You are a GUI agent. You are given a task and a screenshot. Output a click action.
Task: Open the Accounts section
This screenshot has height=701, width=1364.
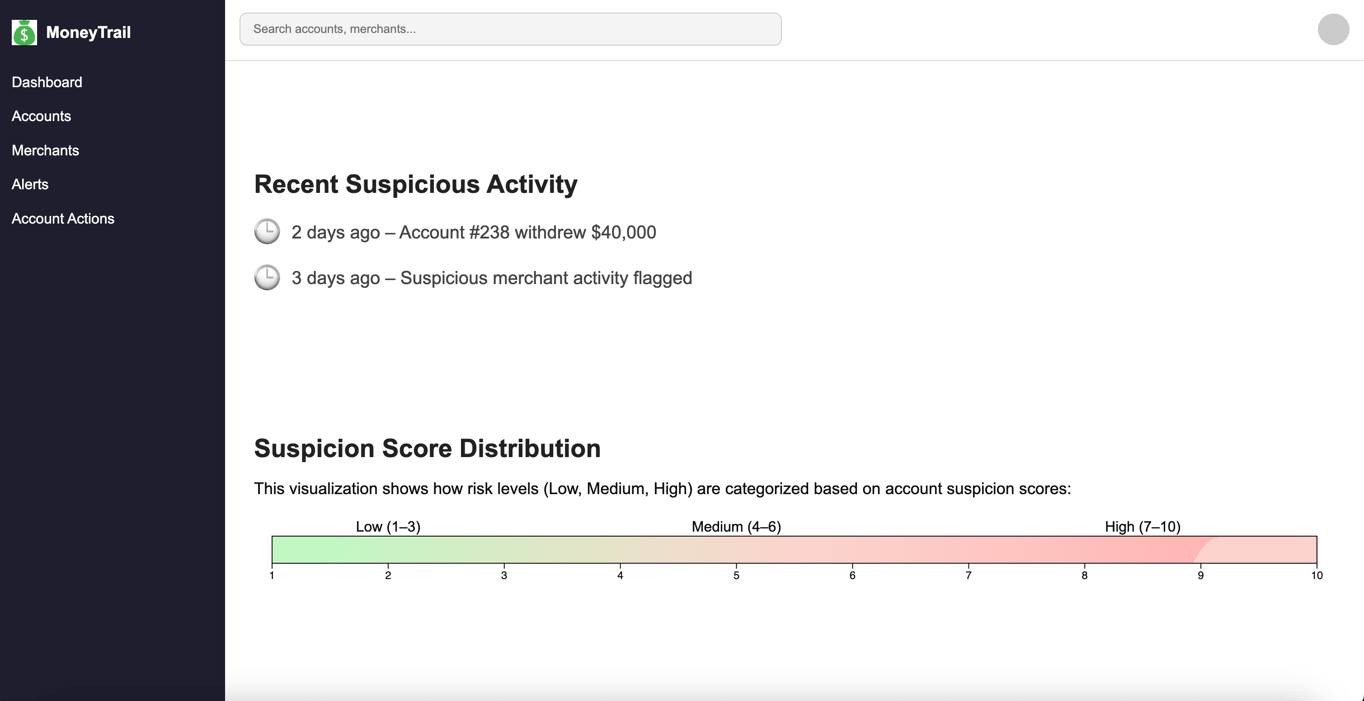[x=41, y=116]
